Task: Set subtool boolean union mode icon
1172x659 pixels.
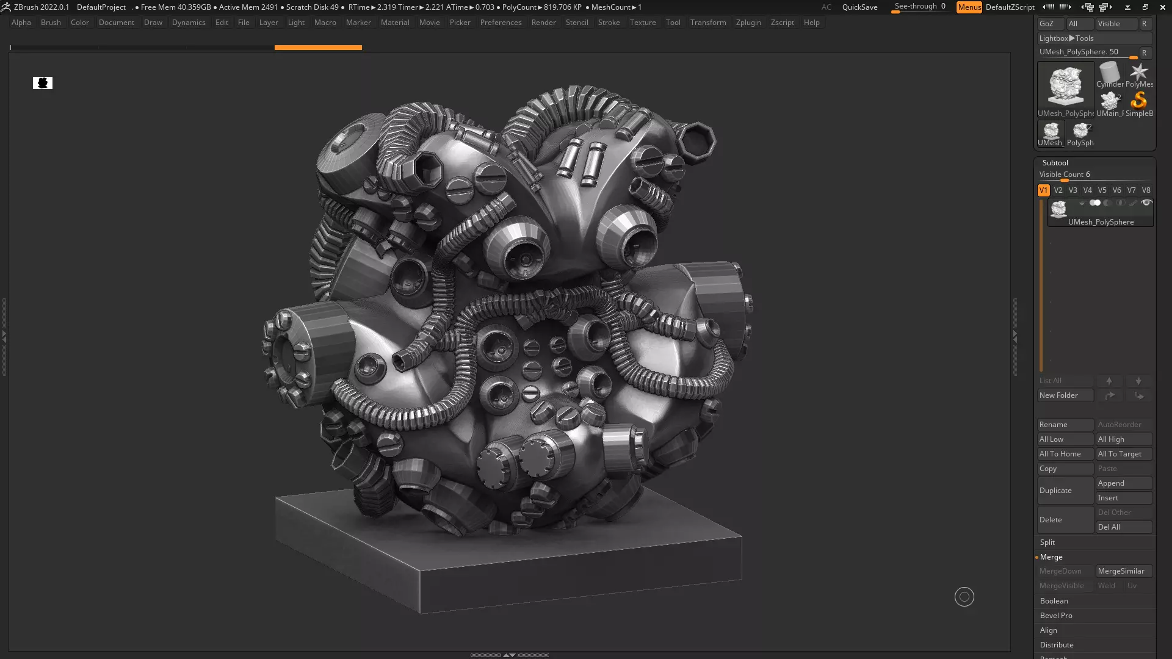Action: click(1095, 203)
